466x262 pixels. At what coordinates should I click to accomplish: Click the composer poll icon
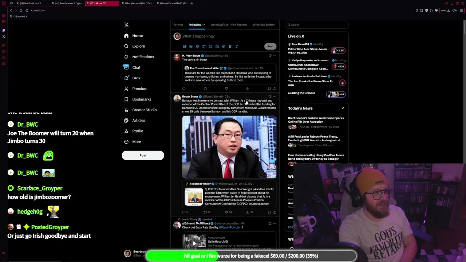[204, 47]
